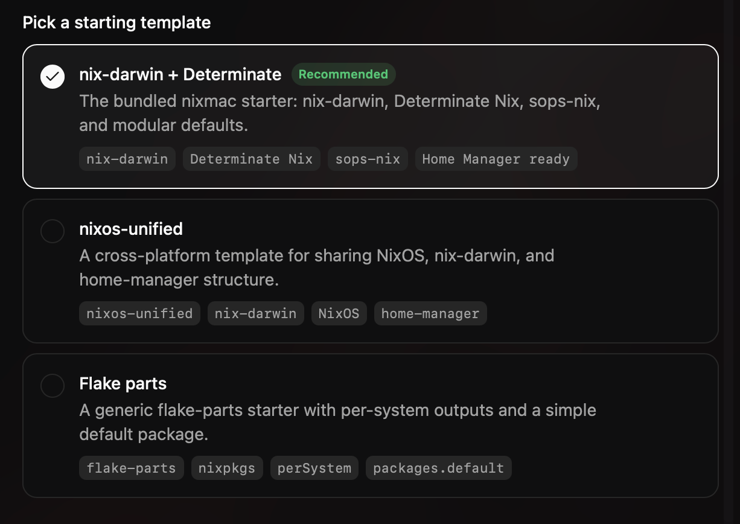Click the nixos-unified tag chip
The width and height of the screenshot is (740, 524).
click(139, 313)
